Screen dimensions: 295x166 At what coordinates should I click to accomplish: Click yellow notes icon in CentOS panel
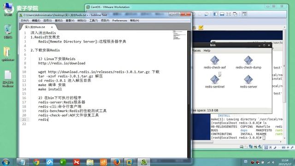coord(201,28)
